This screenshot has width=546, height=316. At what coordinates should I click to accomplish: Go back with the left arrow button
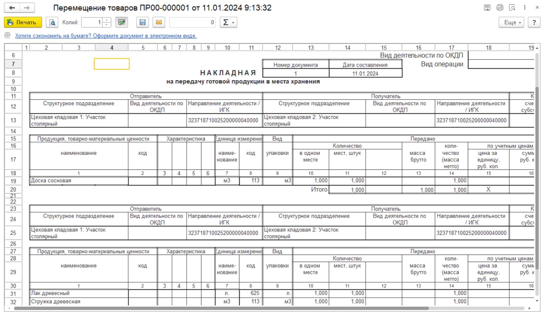12,8
